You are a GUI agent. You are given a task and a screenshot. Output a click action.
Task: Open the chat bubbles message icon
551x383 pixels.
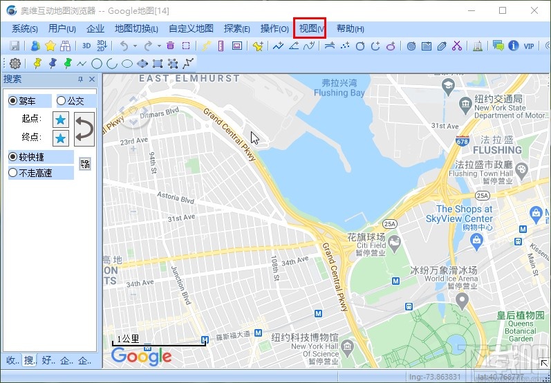[498, 46]
